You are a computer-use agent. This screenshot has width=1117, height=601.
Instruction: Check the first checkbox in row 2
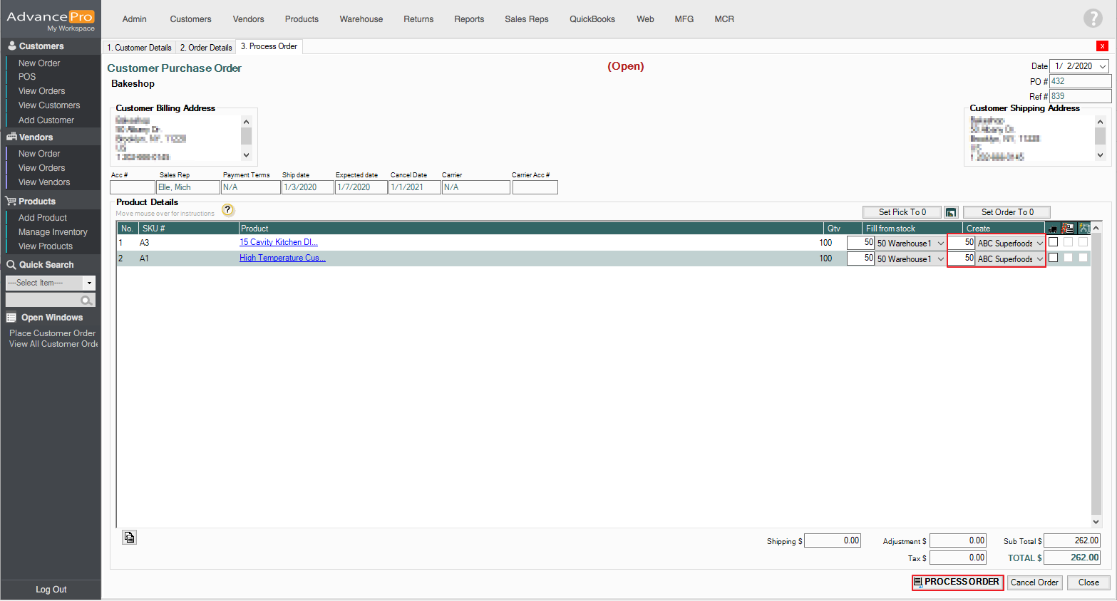coord(1053,258)
